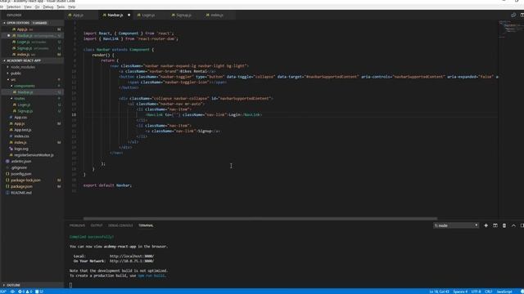Open registerServiceWorker.js in the explorer
This screenshot has width=524, height=294.
[x=33, y=155]
